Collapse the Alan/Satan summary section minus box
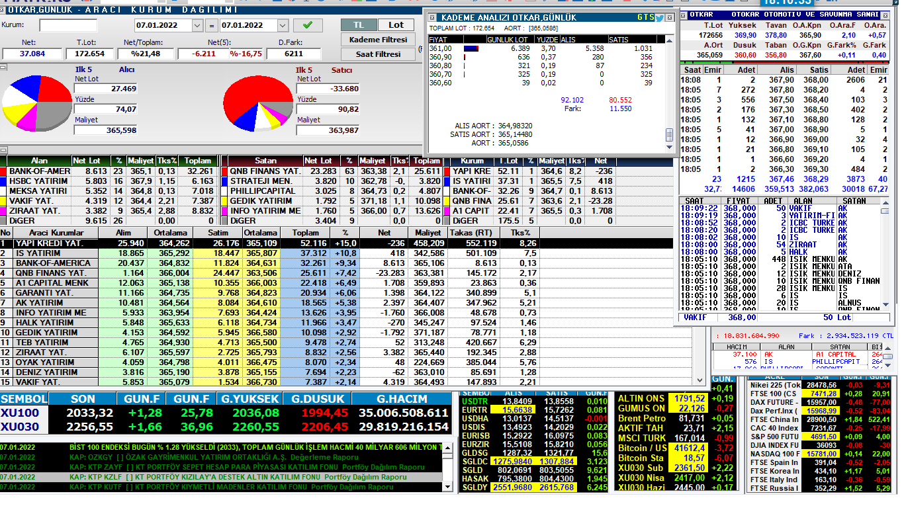Screen dimensions: 904x508 point(3,151)
